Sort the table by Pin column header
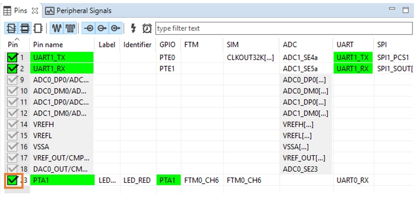Image resolution: width=417 pixels, height=202 pixels. click(13, 45)
